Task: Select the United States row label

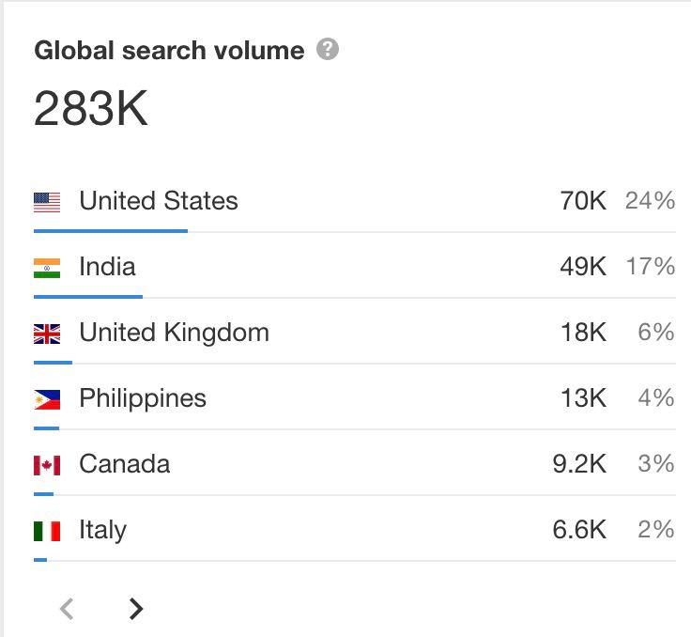Action: tap(159, 201)
